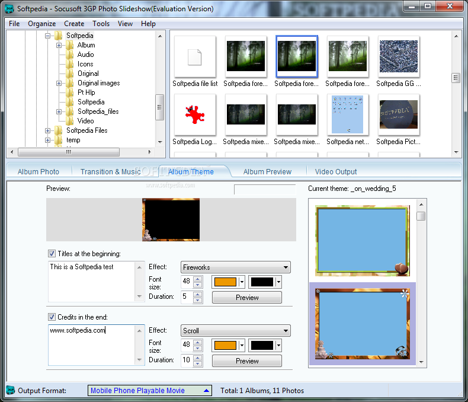Increase the titles font size spinner
Image resolution: width=468 pixels, height=402 pixels.
coord(198,279)
